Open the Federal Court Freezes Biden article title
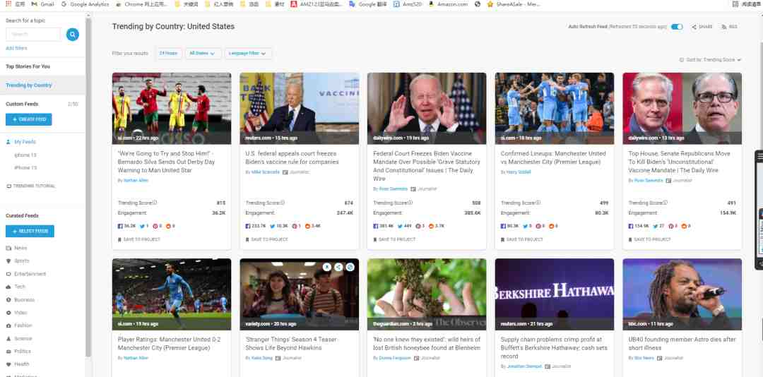Screen dimensions: 763x377 click(x=426, y=167)
